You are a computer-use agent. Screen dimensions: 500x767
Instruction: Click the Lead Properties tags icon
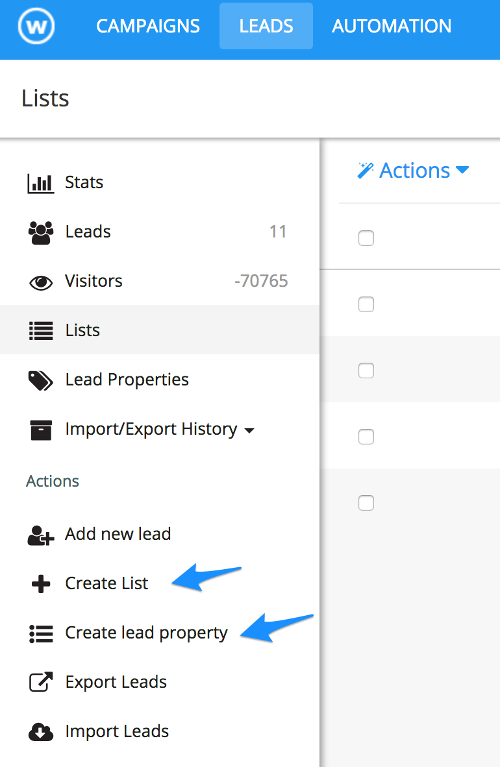pyautogui.click(x=40, y=380)
